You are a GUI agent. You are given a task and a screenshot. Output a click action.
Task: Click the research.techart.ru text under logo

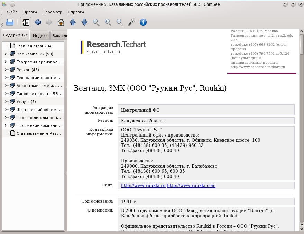tap(103, 52)
